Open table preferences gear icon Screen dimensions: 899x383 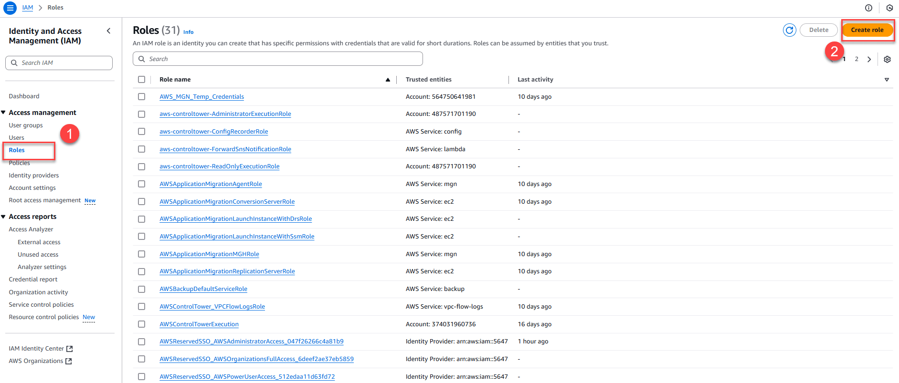(x=887, y=59)
